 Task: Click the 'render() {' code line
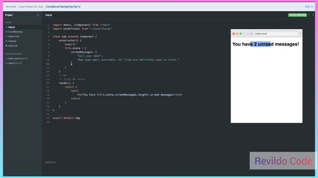coord(66,83)
